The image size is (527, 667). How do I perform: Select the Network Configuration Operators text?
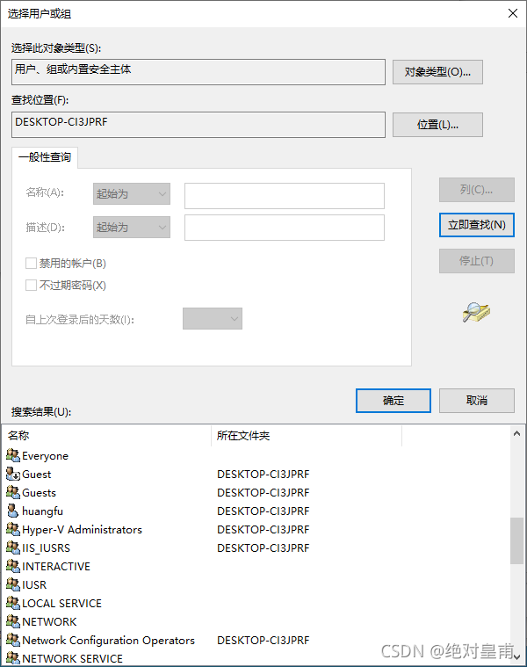point(108,641)
